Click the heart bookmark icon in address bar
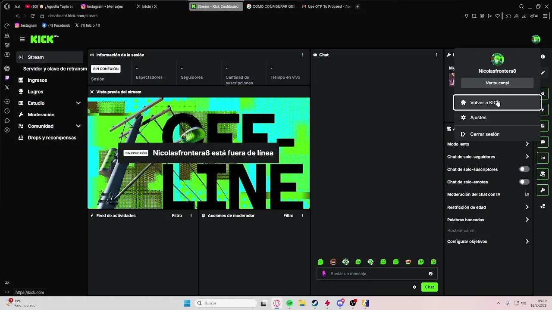The width and height of the screenshot is (552, 310). point(497,16)
